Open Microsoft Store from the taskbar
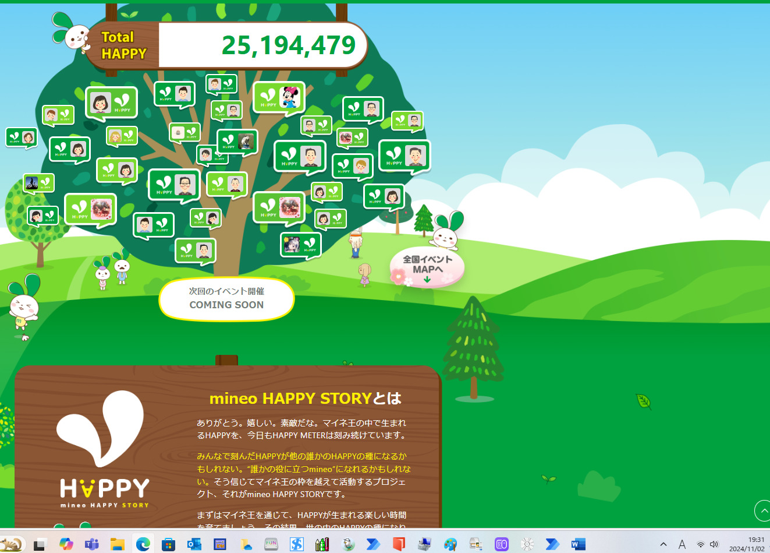Viewport: 770px width, 553px height. 168,544
